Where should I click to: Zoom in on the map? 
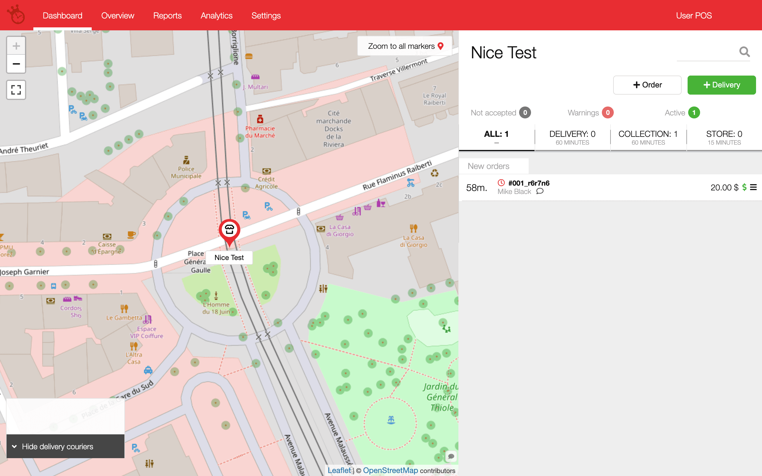tap(16, 46)
